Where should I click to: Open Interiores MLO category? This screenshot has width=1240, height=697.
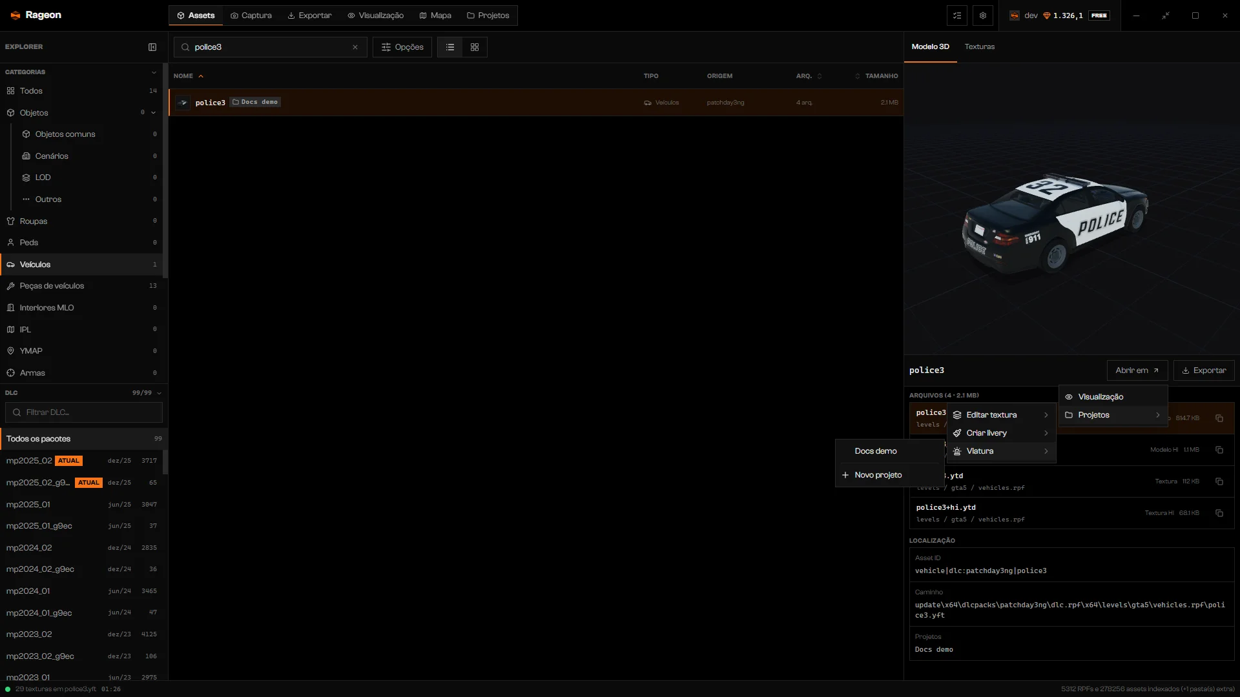click(x=81, y=308)
